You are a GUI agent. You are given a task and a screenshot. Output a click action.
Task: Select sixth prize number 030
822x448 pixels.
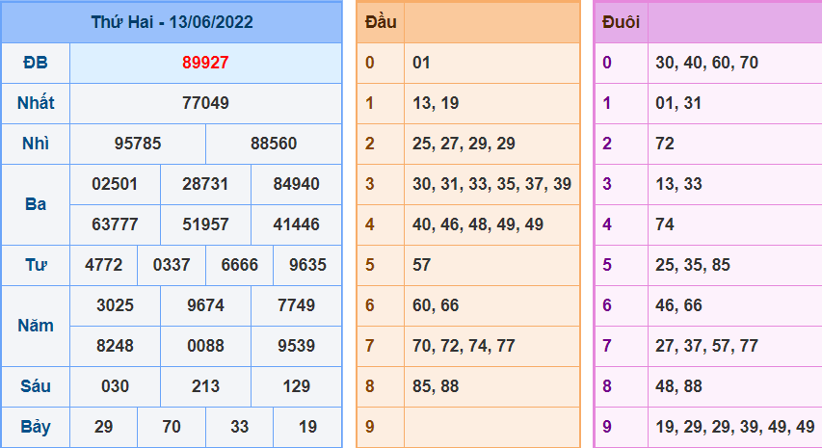(115, 386)
